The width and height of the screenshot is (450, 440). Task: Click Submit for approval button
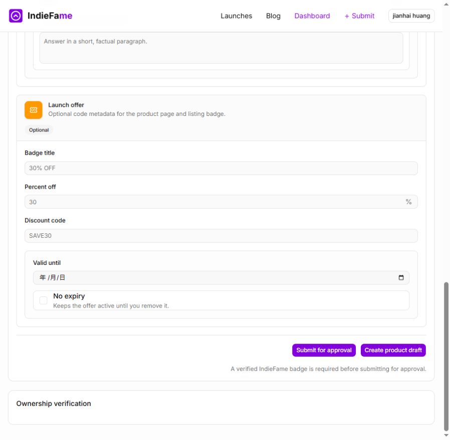(x=324, y=350)
